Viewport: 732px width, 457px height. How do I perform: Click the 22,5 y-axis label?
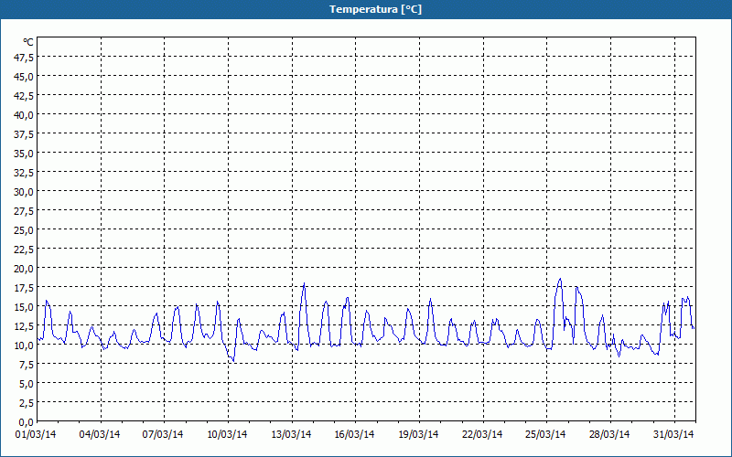point(25,249)
